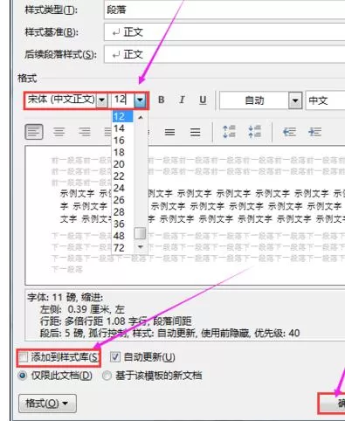Open the 自动 font color dropdown
This screenshot has width=345, height=421.
[295, 100]
